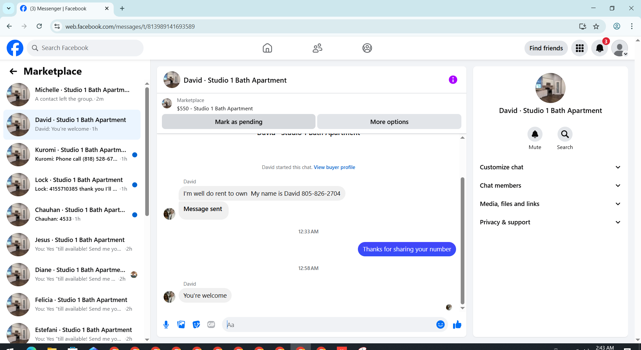Screen dimensions: 641x350
Task: Open the Chrome profile icon
Action: point(617,26)
